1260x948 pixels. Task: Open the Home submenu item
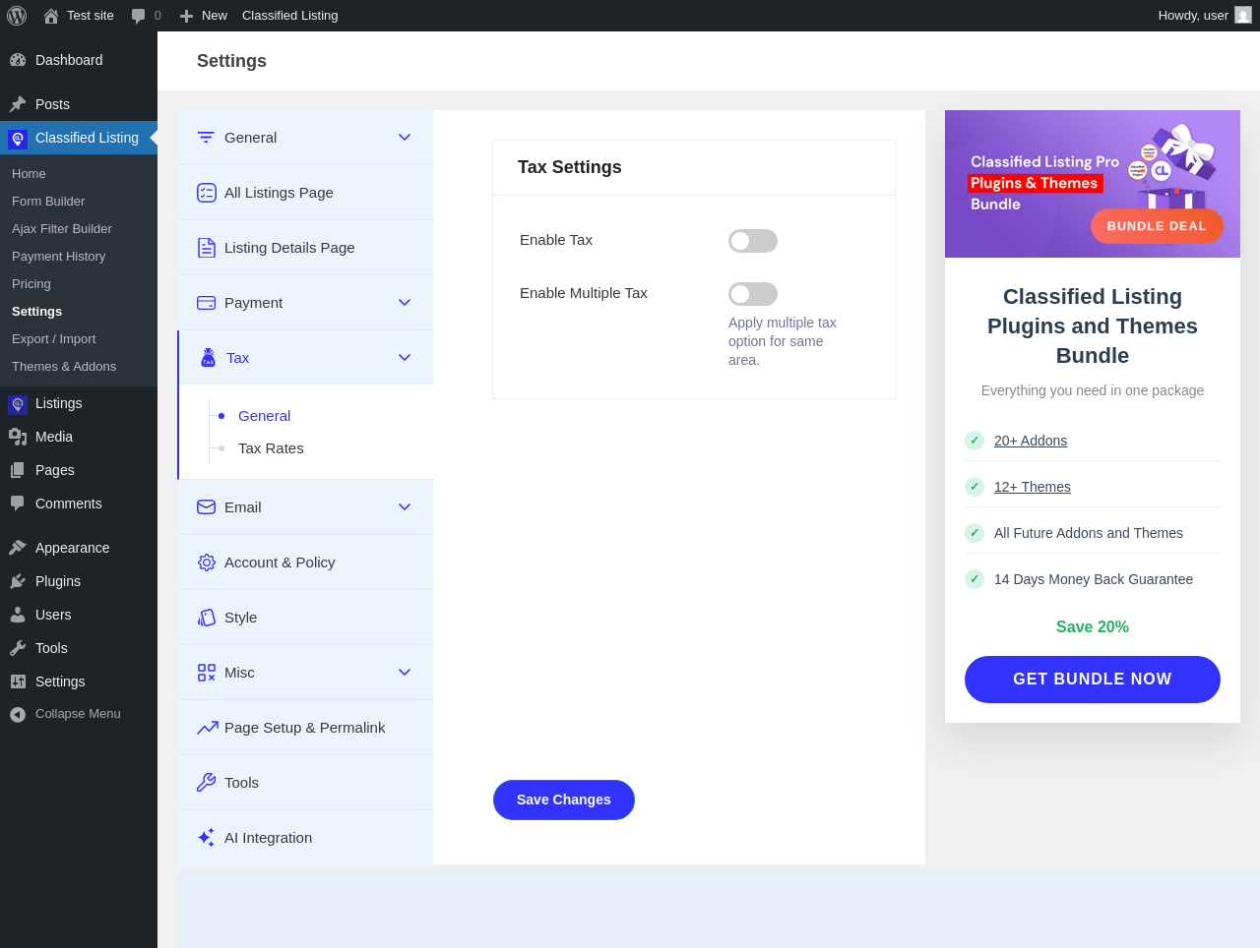[29, 174]
